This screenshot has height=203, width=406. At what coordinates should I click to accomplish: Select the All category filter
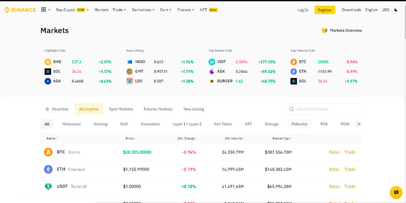47,124
